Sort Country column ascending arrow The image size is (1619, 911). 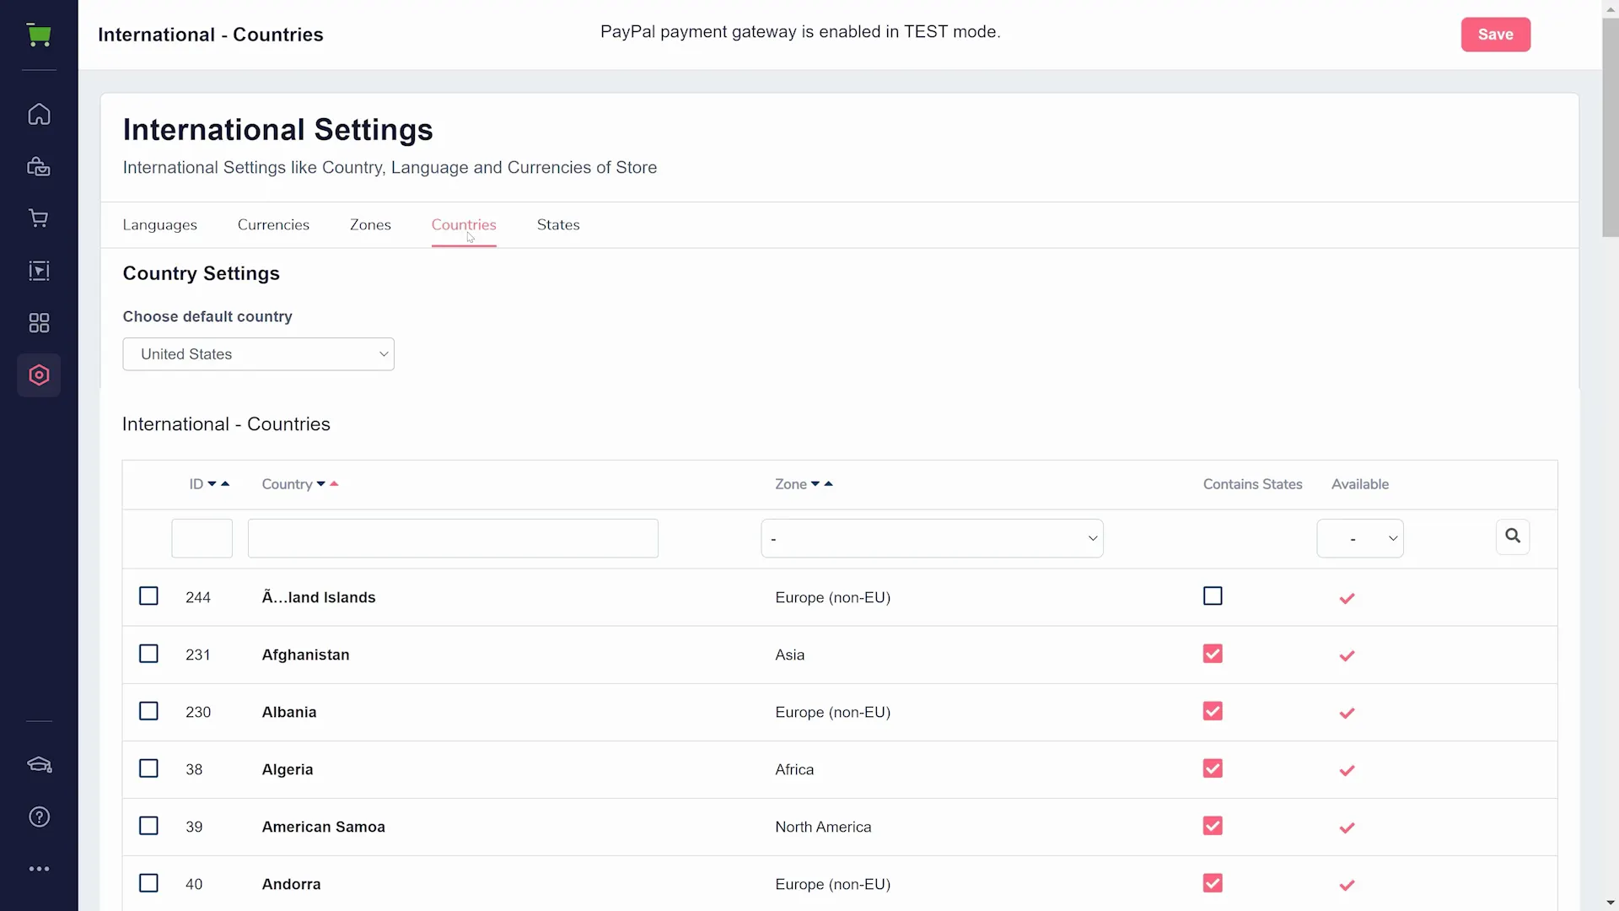tap(334, 484)
